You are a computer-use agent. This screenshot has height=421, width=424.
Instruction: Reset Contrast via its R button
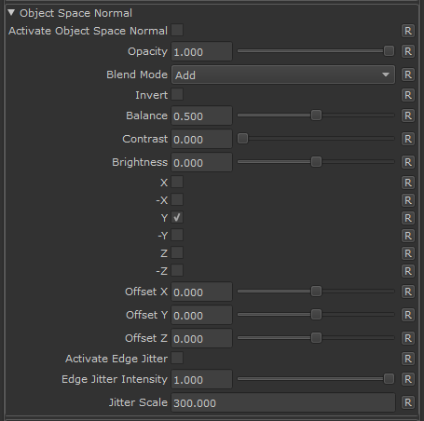tap(408, 139)
